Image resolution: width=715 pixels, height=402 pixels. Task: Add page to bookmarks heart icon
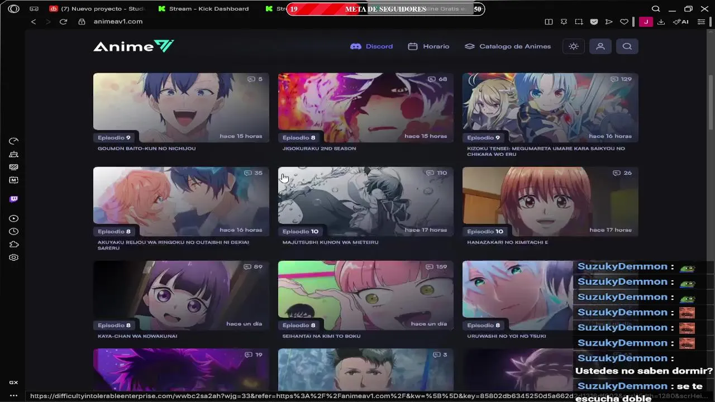(x=624, y=22)
